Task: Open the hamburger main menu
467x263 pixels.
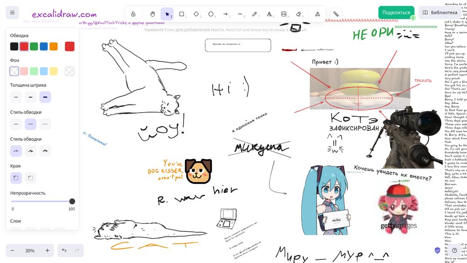Action: tap(12, 13)
